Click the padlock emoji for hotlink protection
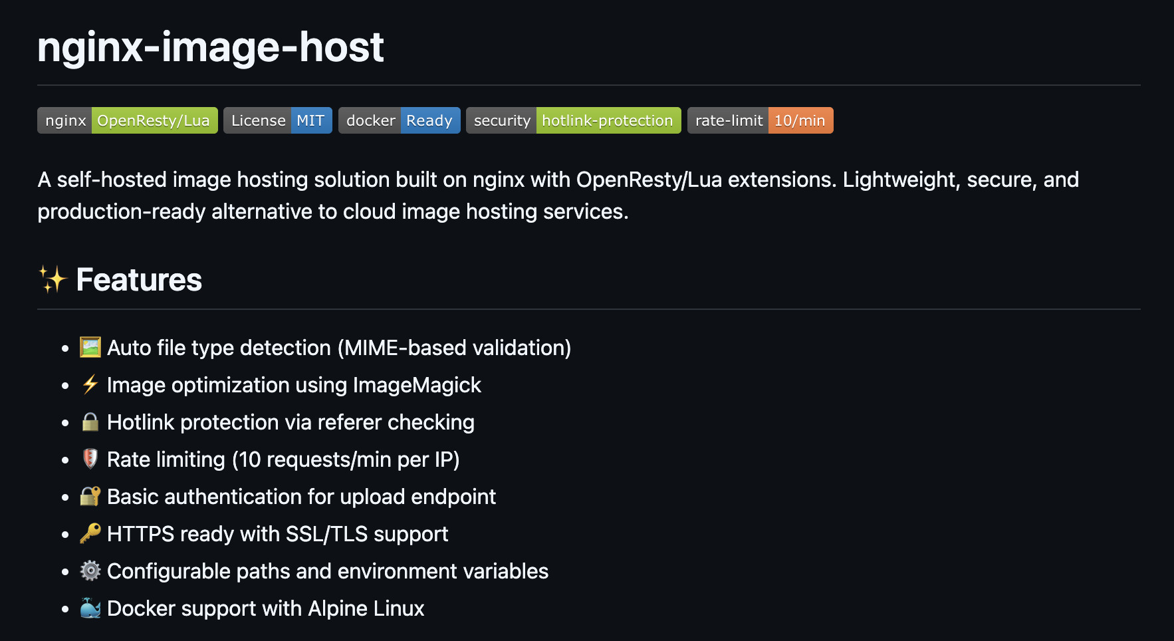 [x=90, y=422]
